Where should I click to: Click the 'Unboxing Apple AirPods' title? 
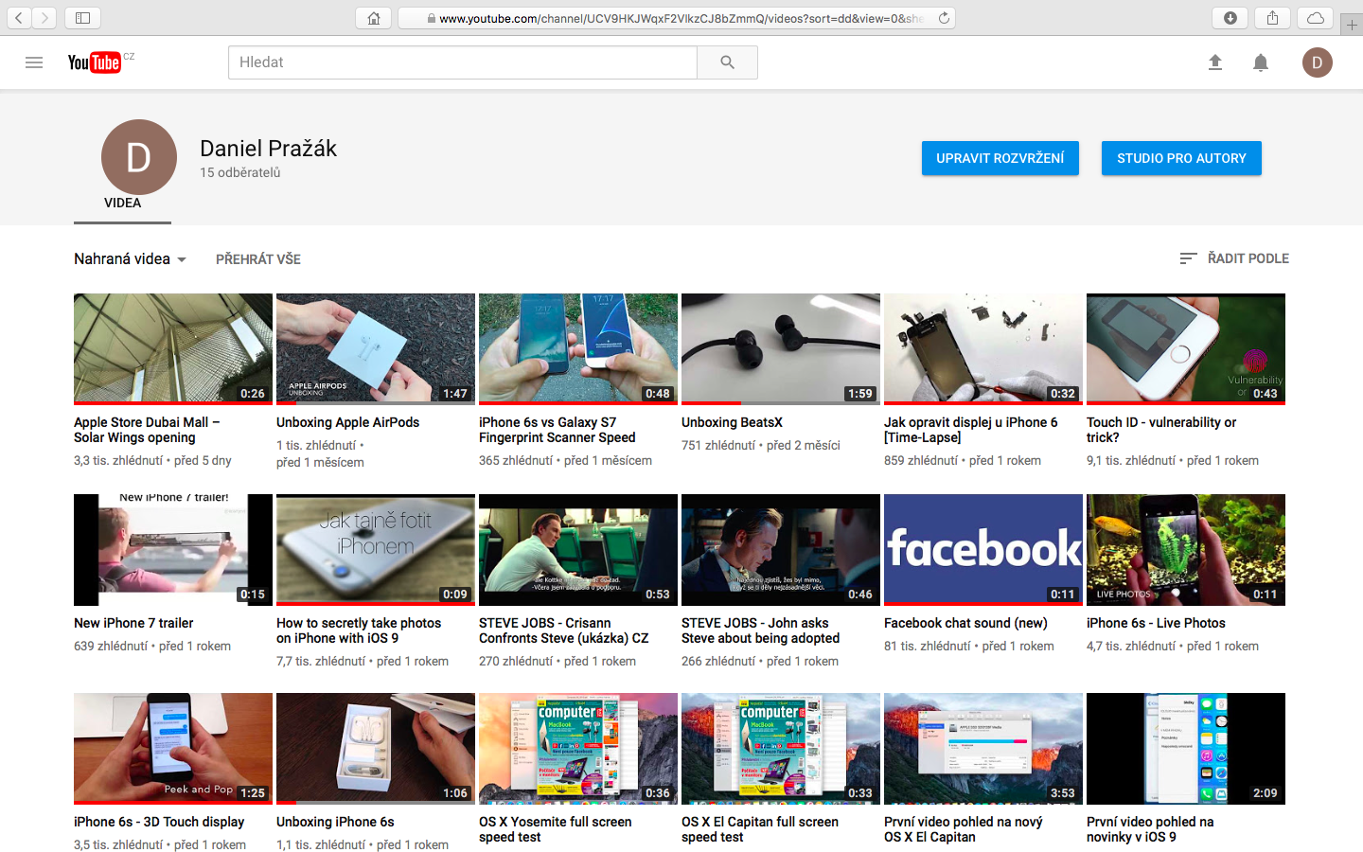(347, 422)
